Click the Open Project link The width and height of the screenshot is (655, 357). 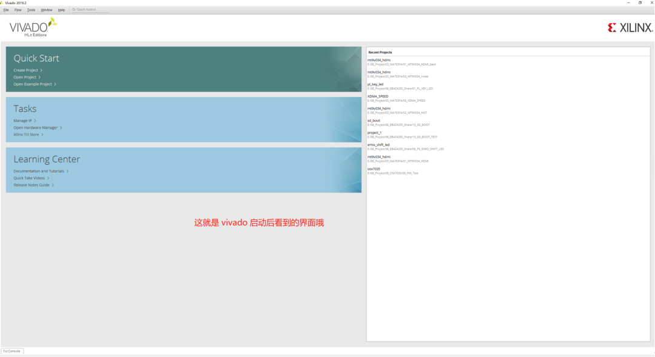(x=27, y=77)
